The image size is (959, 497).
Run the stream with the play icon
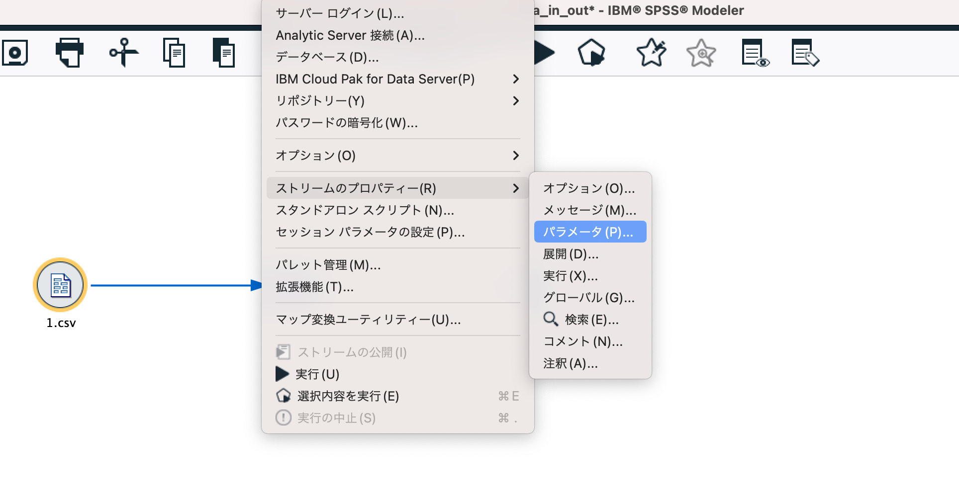click(544, 51)
